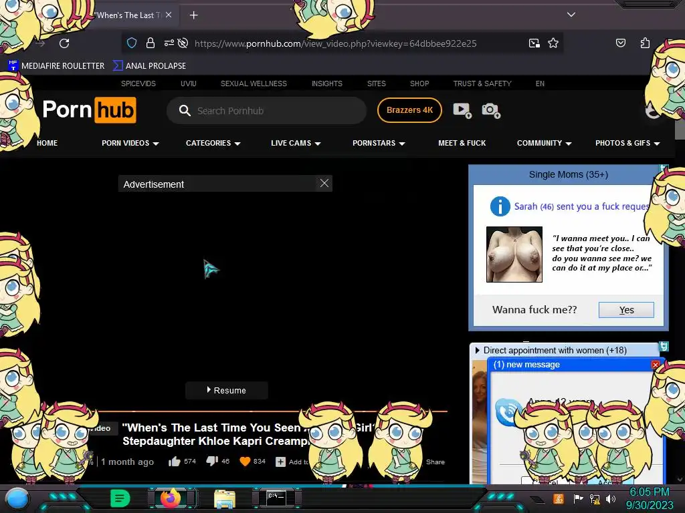685x513 pixels.
Task: Click the upload video icon
Action: [x=462, y=110]
